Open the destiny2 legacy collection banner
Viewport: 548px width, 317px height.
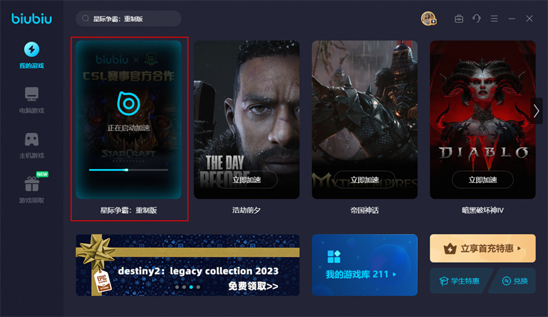click(188, 265)
